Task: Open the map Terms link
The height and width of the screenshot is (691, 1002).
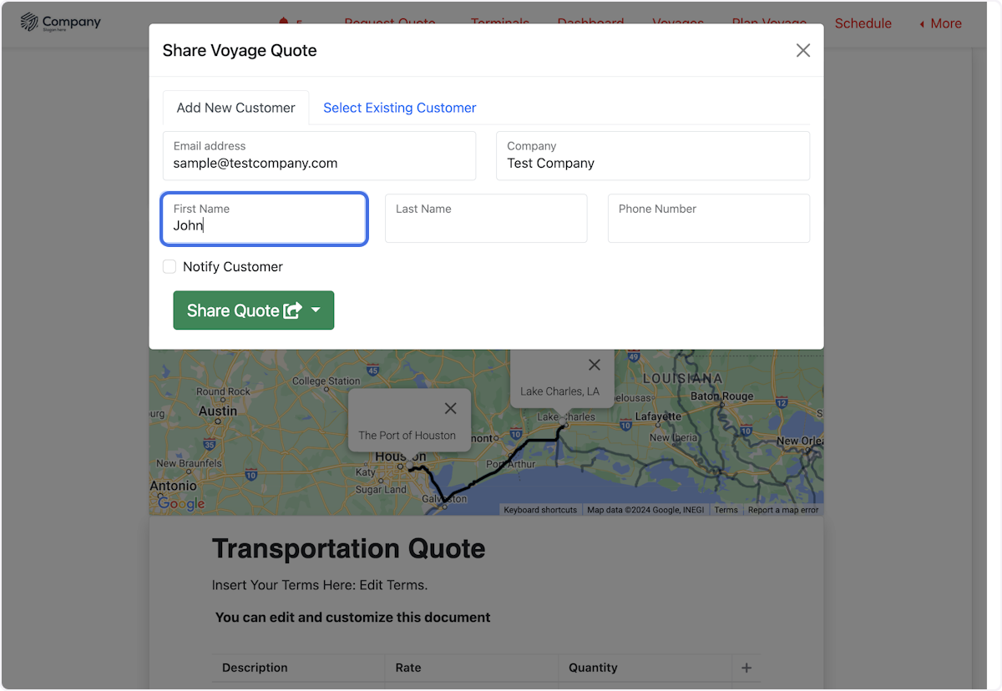Action: point(726,510)
